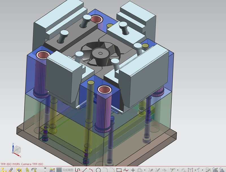Click the constraint icon with green arrow
Image resolution: width=226 pixels, height=172 pixels.
click(197, 170)
